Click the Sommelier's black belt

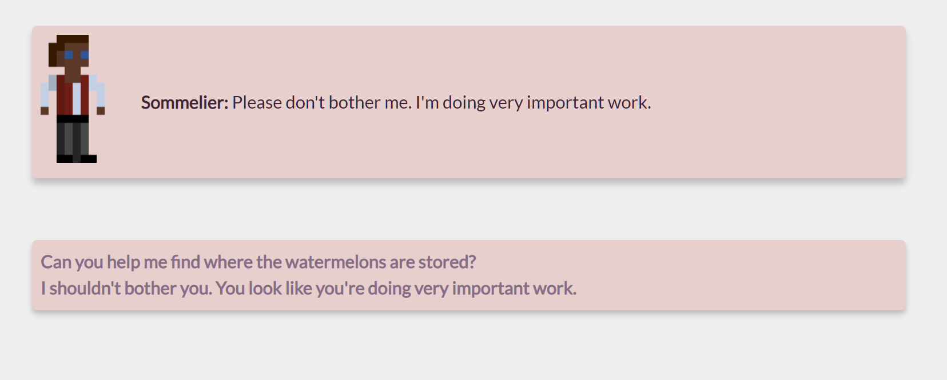73,118
